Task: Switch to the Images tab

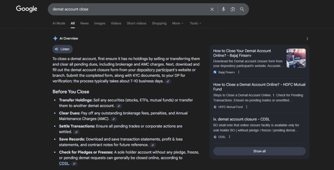Action: pyautogui.click(x=100, y=23)
